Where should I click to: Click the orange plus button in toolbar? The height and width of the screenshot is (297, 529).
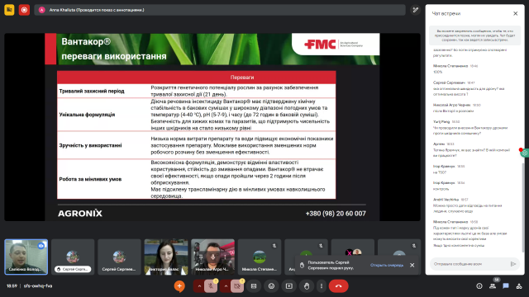click(179, 286)
